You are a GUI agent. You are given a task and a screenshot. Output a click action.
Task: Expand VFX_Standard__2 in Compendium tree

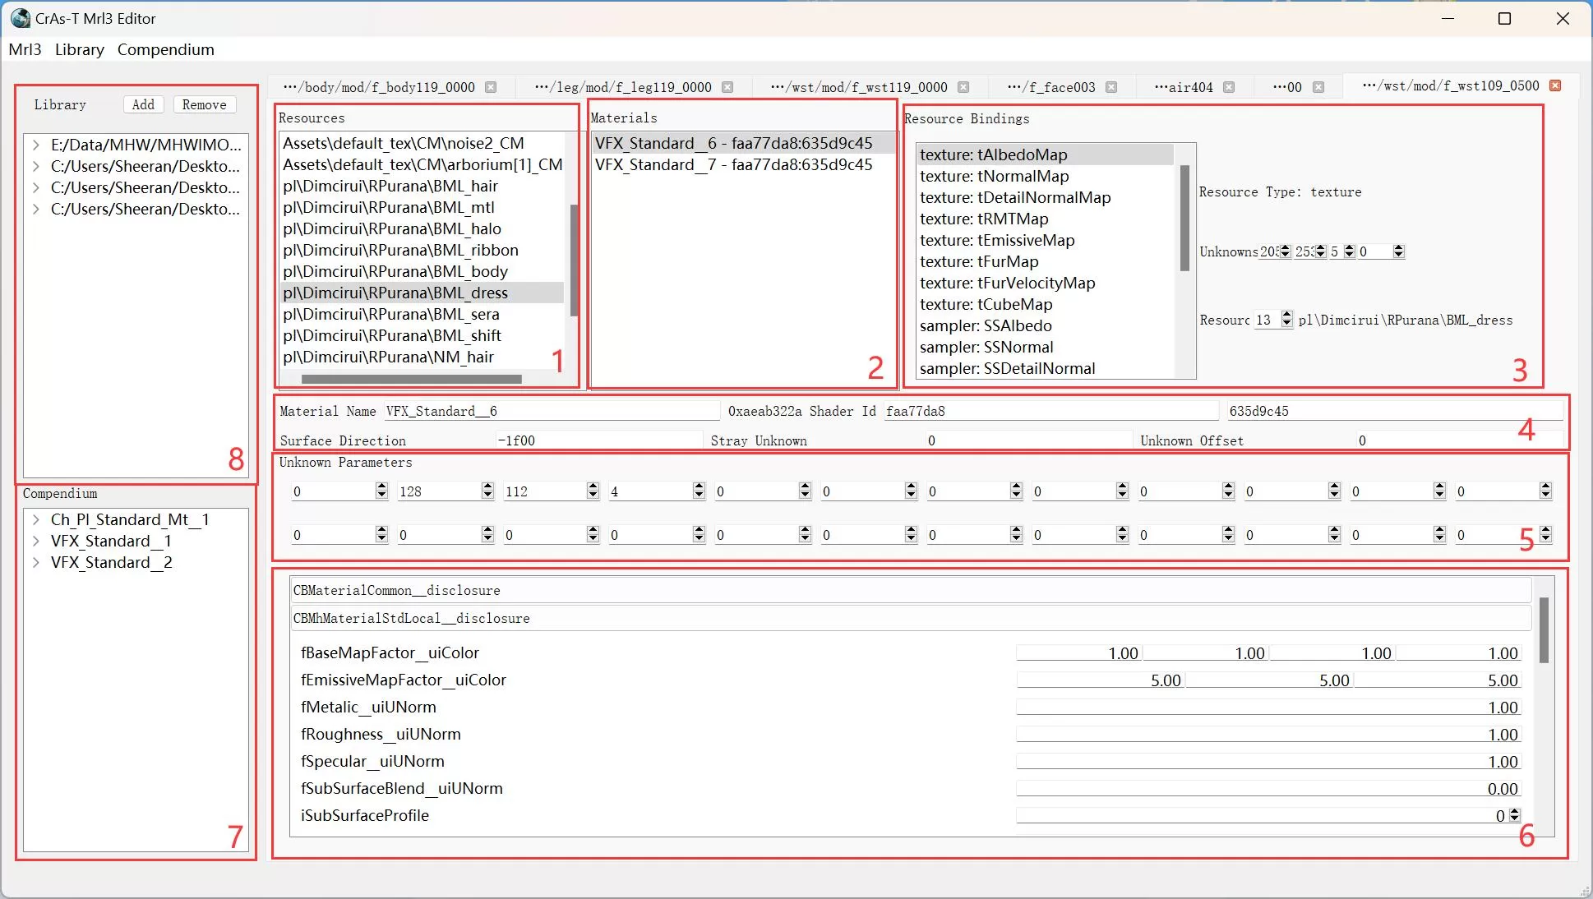[x=36, y=562]
